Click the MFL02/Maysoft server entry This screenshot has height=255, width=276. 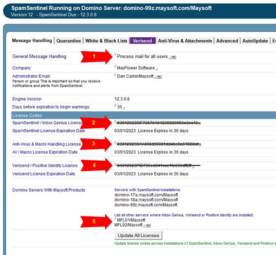128,225
